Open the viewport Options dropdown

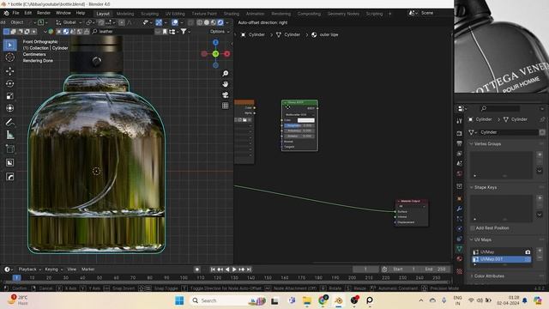click(220, 32)
